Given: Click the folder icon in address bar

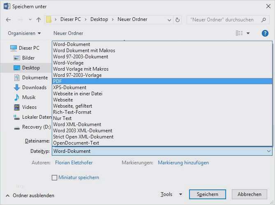Looking at the screenshot, I should (49, 19).
